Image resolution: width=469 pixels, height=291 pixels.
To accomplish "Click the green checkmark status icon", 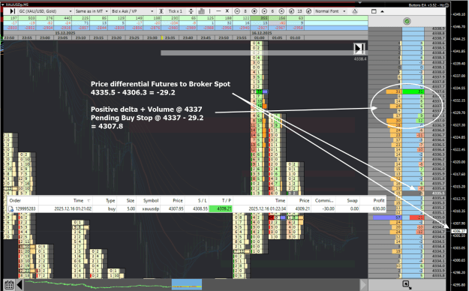I will click(407, 21).
